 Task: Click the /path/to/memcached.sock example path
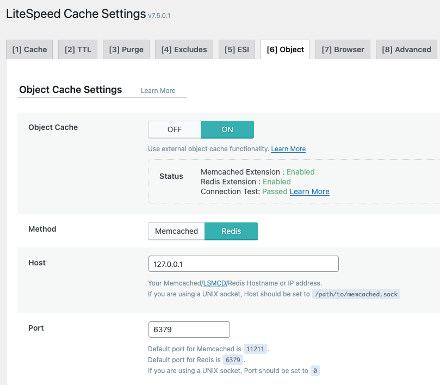coord(356,294)
